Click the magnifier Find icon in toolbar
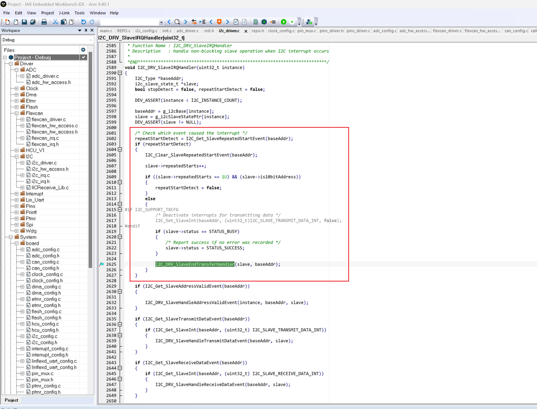The height and width of the screenshot is (409, 537). click(177, 22)
